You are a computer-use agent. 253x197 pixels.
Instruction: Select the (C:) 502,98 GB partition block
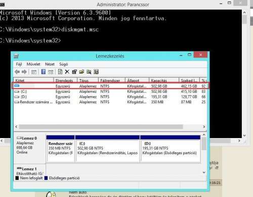pos(107,148)
